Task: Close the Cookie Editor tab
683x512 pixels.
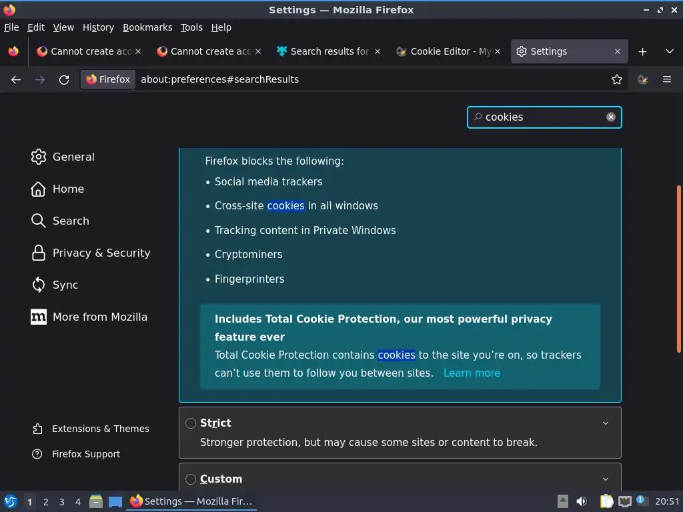Action: pos(498,51)
